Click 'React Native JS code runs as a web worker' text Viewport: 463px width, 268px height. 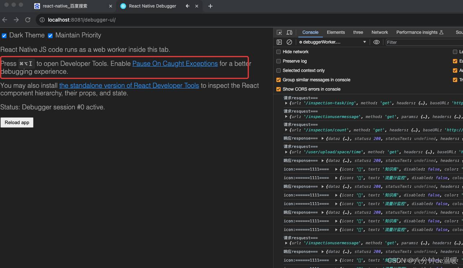click(x=85, y=50)
